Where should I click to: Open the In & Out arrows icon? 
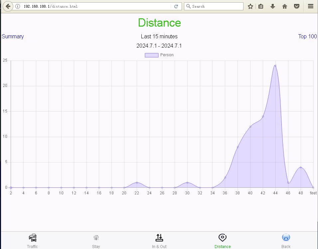(x=159, y=238)
